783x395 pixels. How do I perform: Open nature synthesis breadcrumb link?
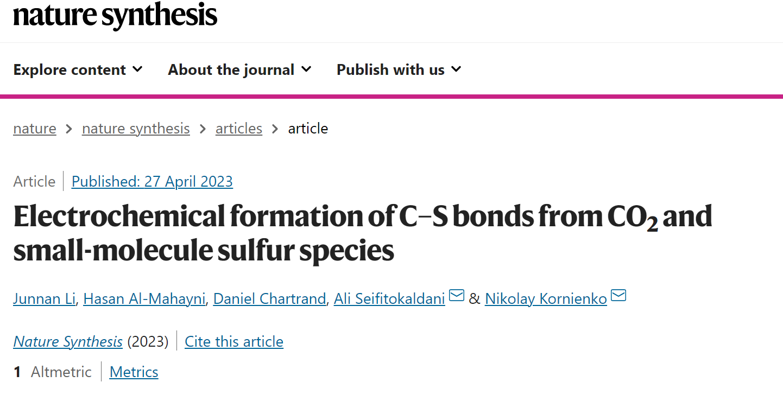coord(136,129)
